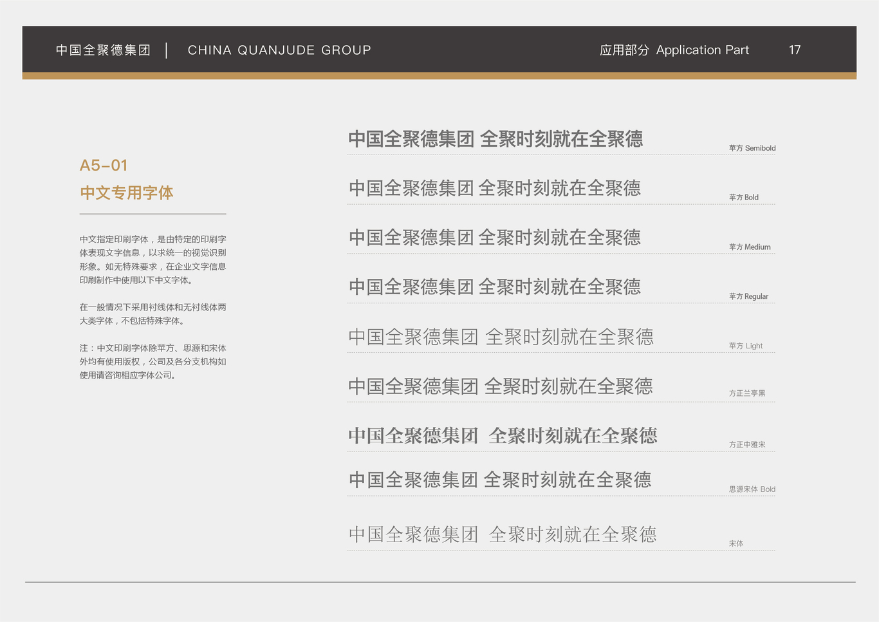
Task: Click the 苹方 Light font label
Action: point(746,346)
